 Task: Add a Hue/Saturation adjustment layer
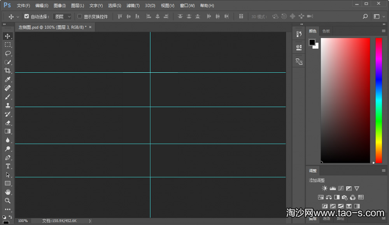(x=321, y=197)
